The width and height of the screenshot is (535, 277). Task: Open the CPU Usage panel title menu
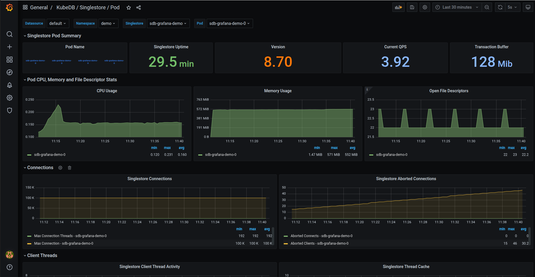pos(107,91)
